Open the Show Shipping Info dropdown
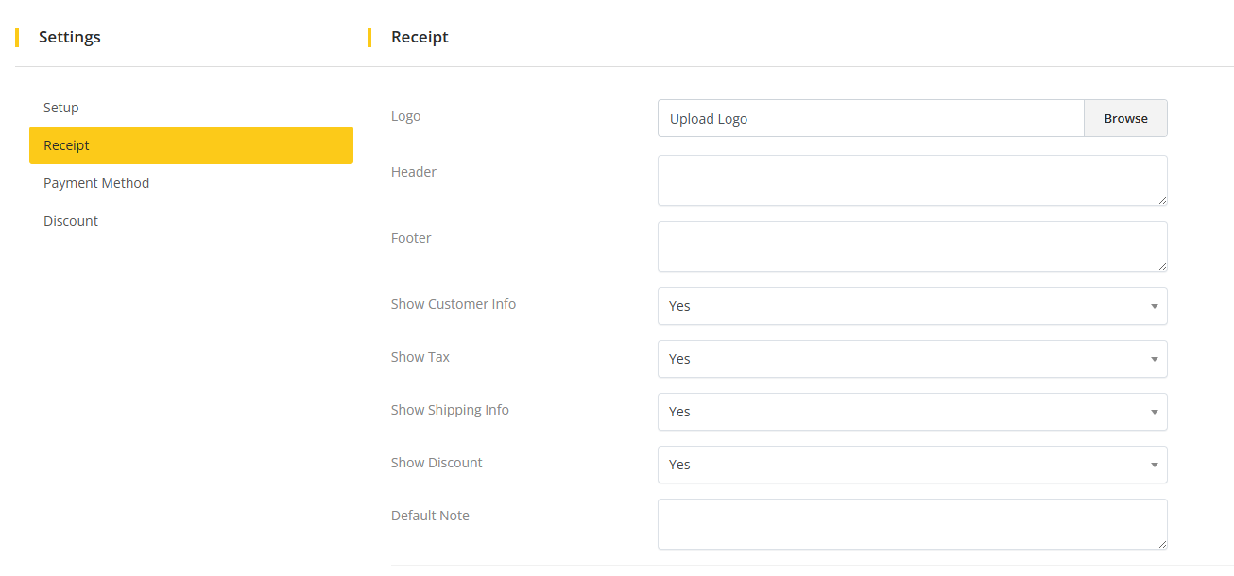1234x576 pixels. pyautogui.click(x=912, y=412)
